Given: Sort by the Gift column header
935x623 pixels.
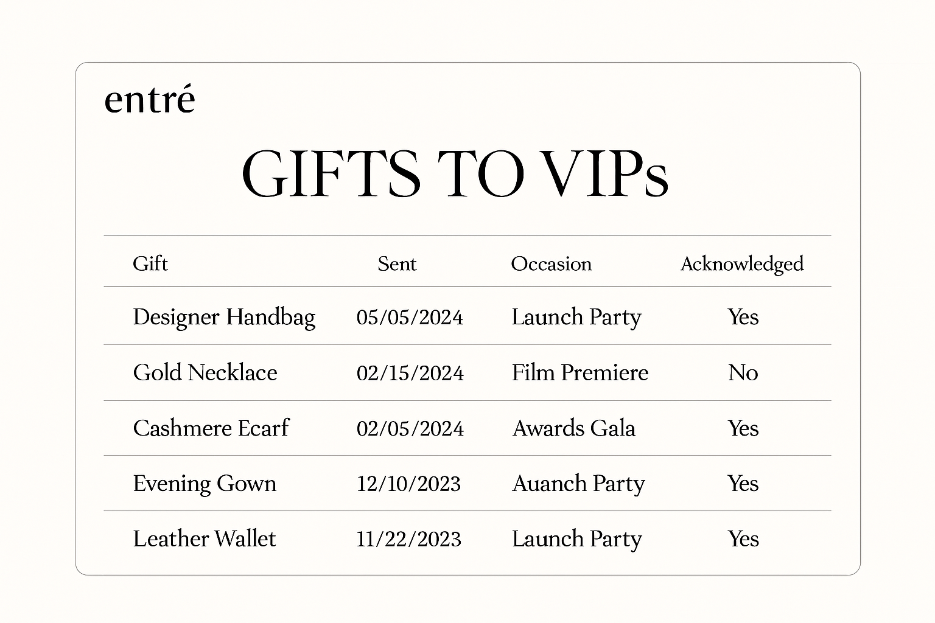Looking at the screenshot, I should (x=150, y=263).
